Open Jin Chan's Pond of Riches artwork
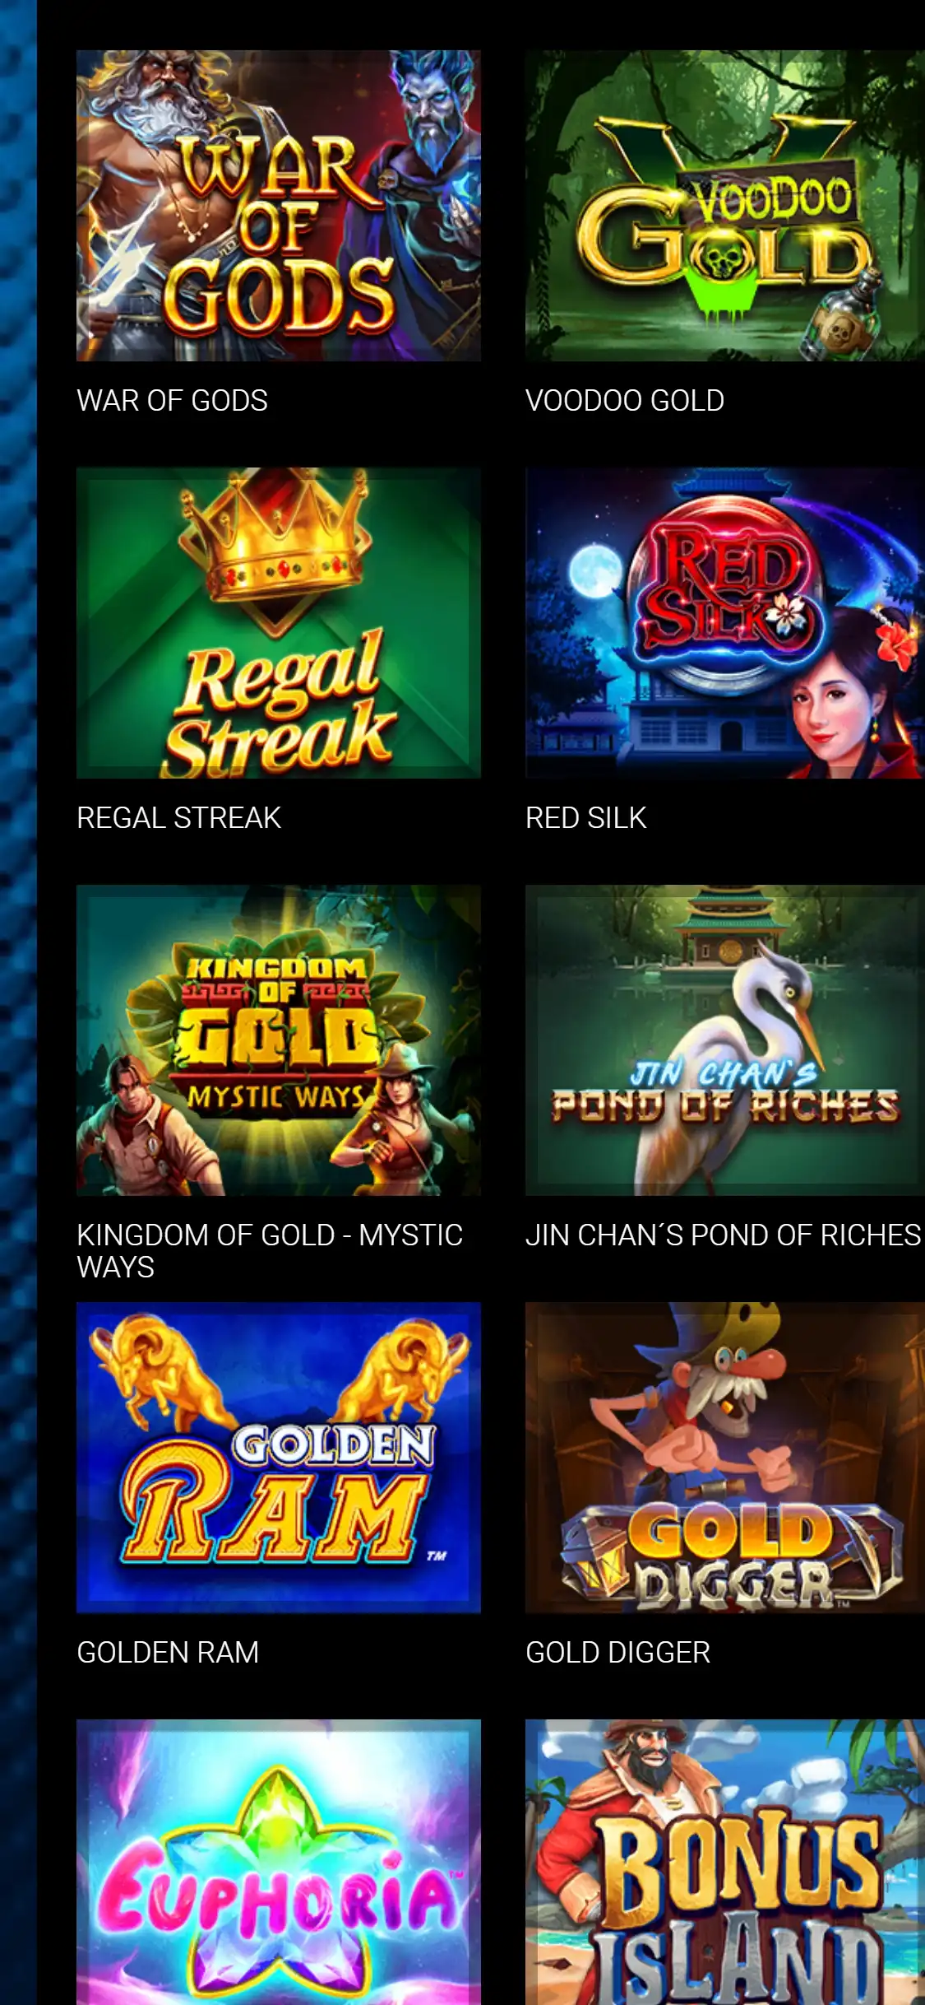Viewport: 925px width, 2005px height. coord(725,1040)
